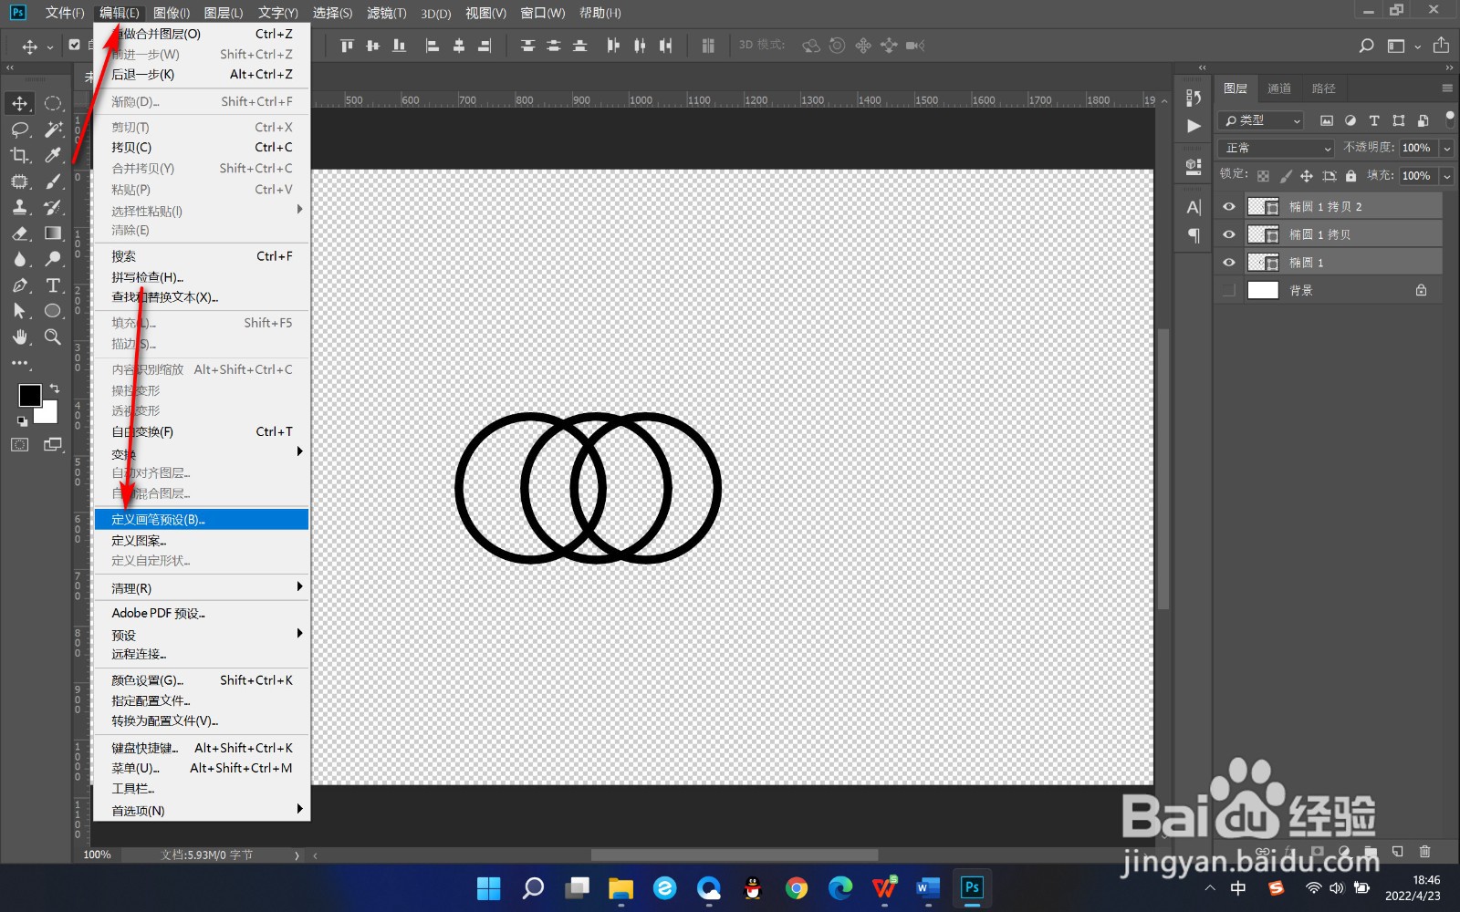Click the share icon in options bar
This screenshot has width=1460, height=912.
(x=1441, y=46)
